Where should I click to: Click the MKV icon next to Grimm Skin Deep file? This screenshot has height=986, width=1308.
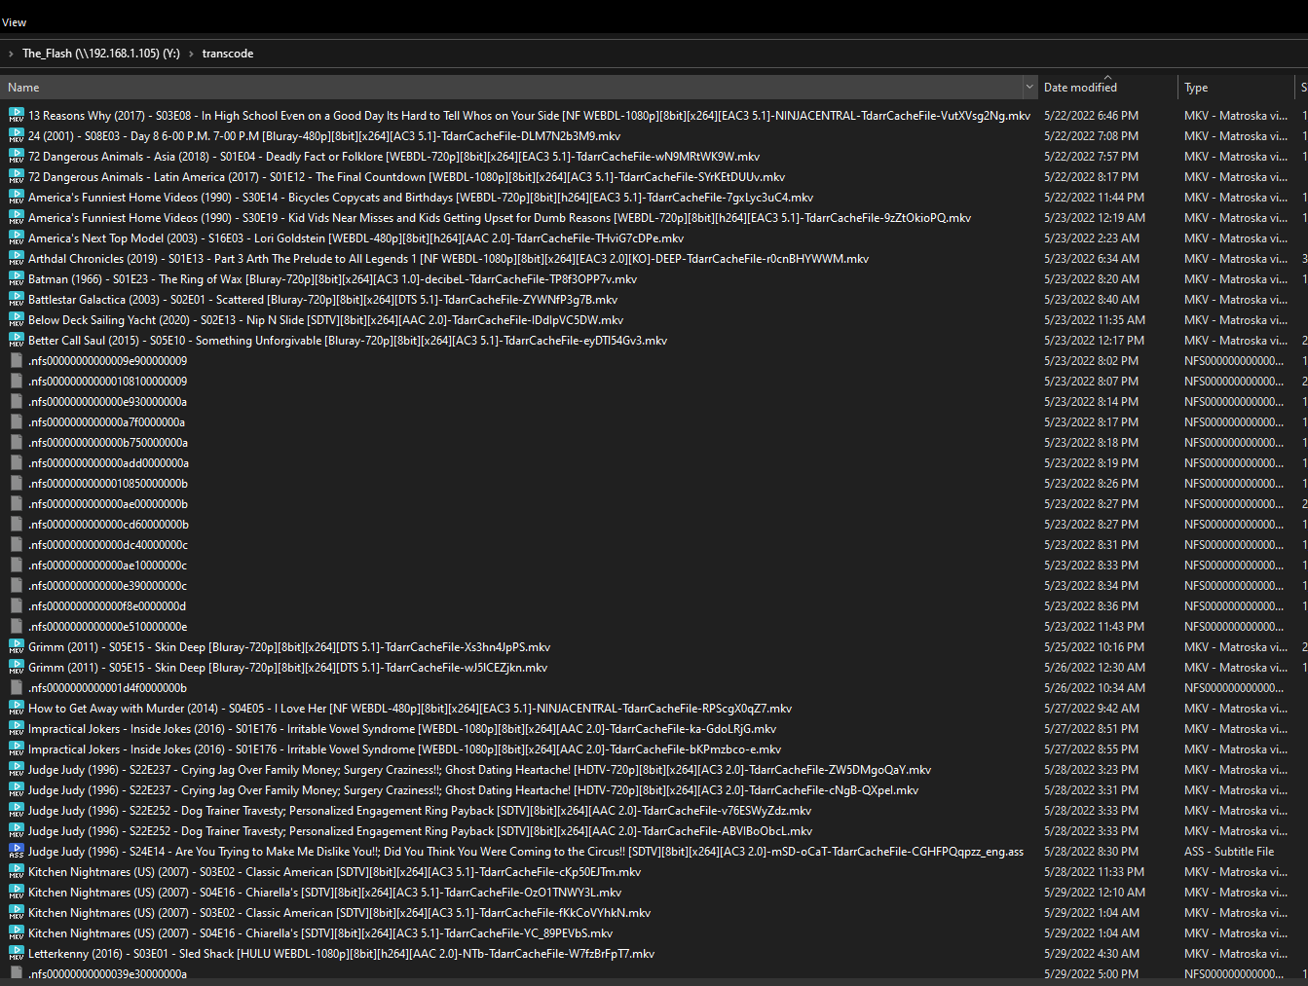[17, 646]
